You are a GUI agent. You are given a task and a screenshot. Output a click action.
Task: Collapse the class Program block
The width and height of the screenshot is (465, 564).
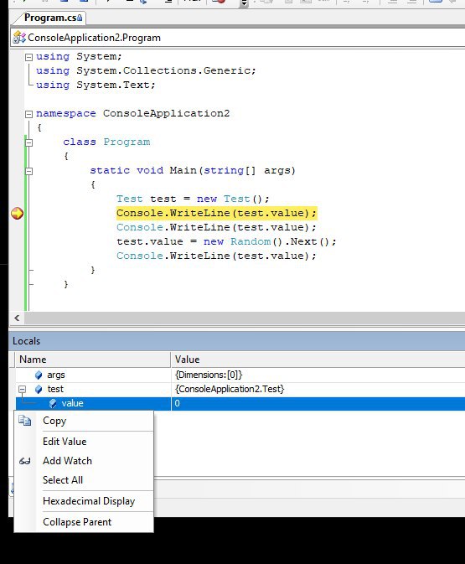pos(28,142)
